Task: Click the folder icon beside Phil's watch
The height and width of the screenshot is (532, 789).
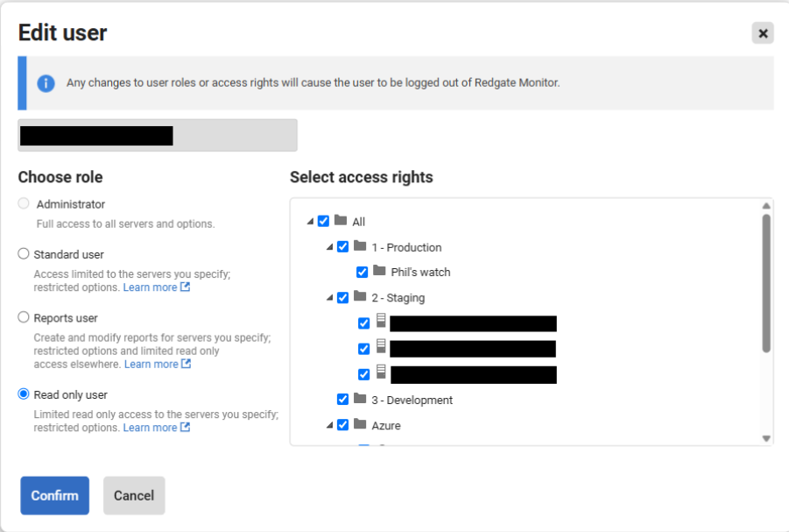Action: click(x=379, y=272)
